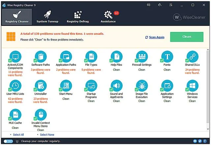Viewport: 211px width, 145px height.
Task: Uncheck the Shared DLLs checkbox
Action: point(187,60)
